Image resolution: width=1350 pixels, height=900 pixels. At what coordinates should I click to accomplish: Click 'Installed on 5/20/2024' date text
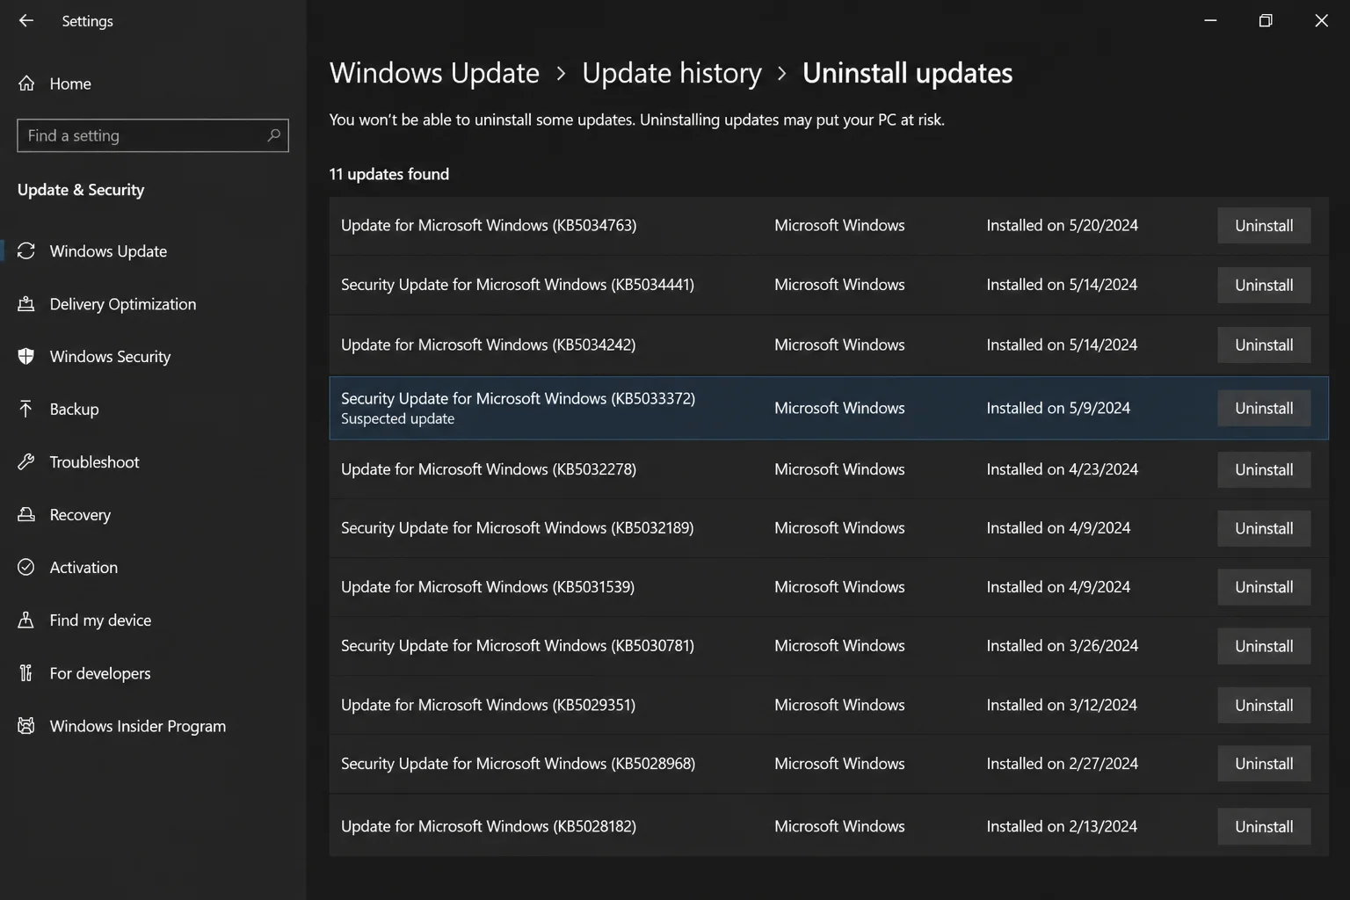point(1062,226)
